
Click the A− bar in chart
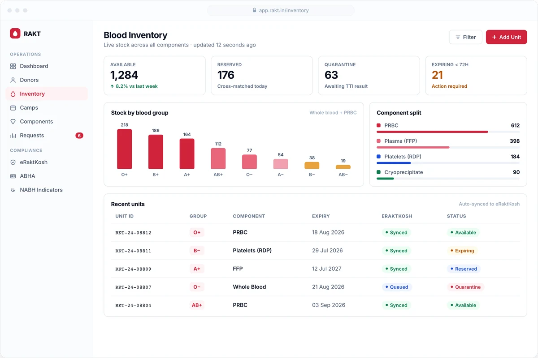(281, 164)
